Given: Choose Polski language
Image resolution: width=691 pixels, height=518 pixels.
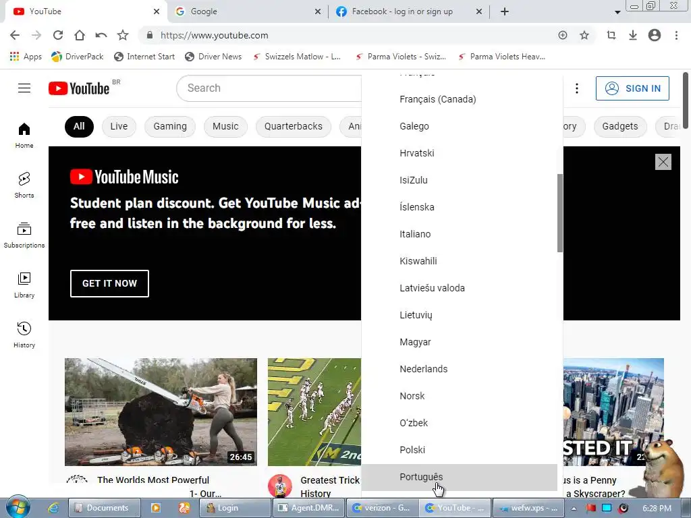Looking at the screenshot, I should (x=459, y=450).
